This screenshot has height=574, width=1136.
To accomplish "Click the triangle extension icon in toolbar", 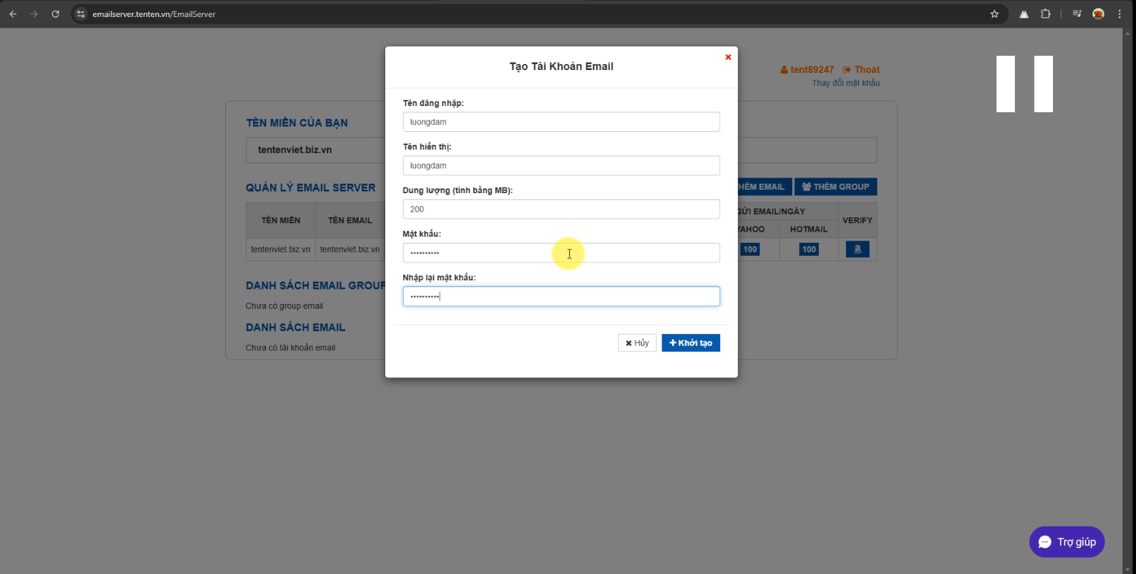I will click(1024, 14).
